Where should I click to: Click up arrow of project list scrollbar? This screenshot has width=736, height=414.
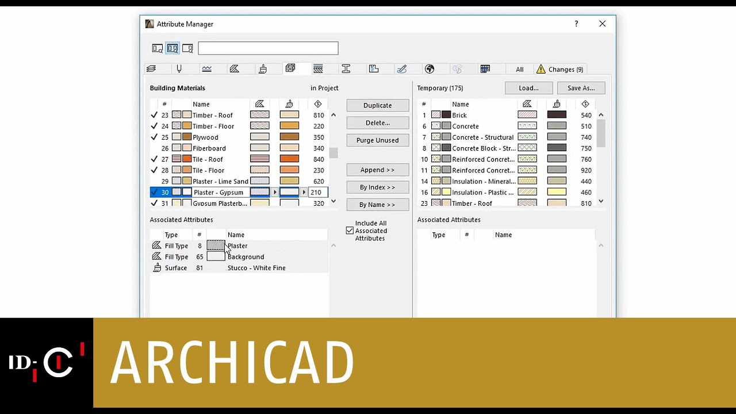point(333,115)
